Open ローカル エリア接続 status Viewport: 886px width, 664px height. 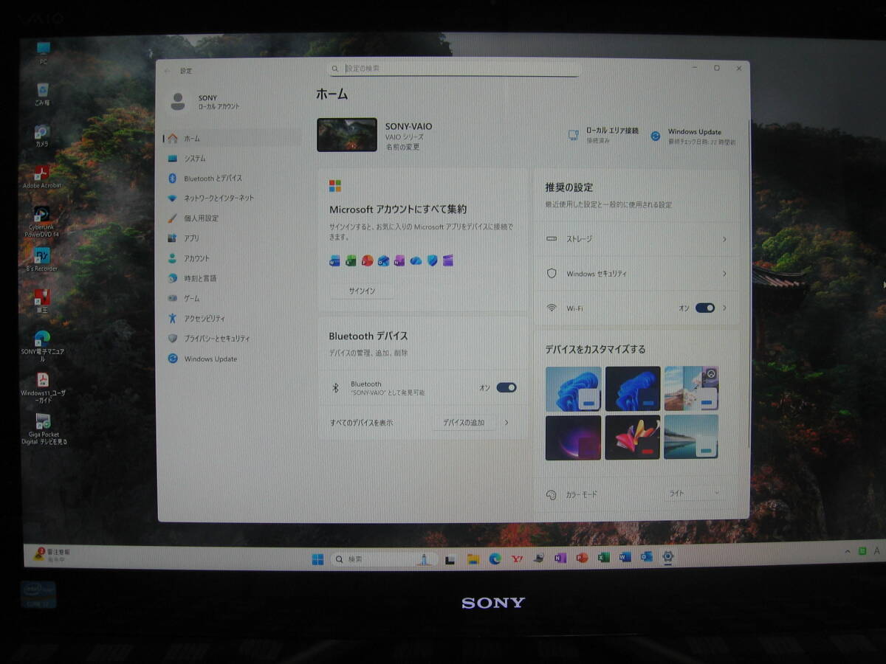click(x=603, y=135)
